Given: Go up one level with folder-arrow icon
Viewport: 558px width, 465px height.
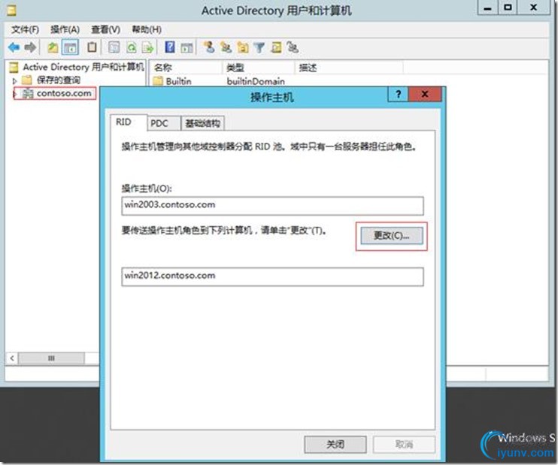Looking at the screenshot, I should (x=53, y=47).
